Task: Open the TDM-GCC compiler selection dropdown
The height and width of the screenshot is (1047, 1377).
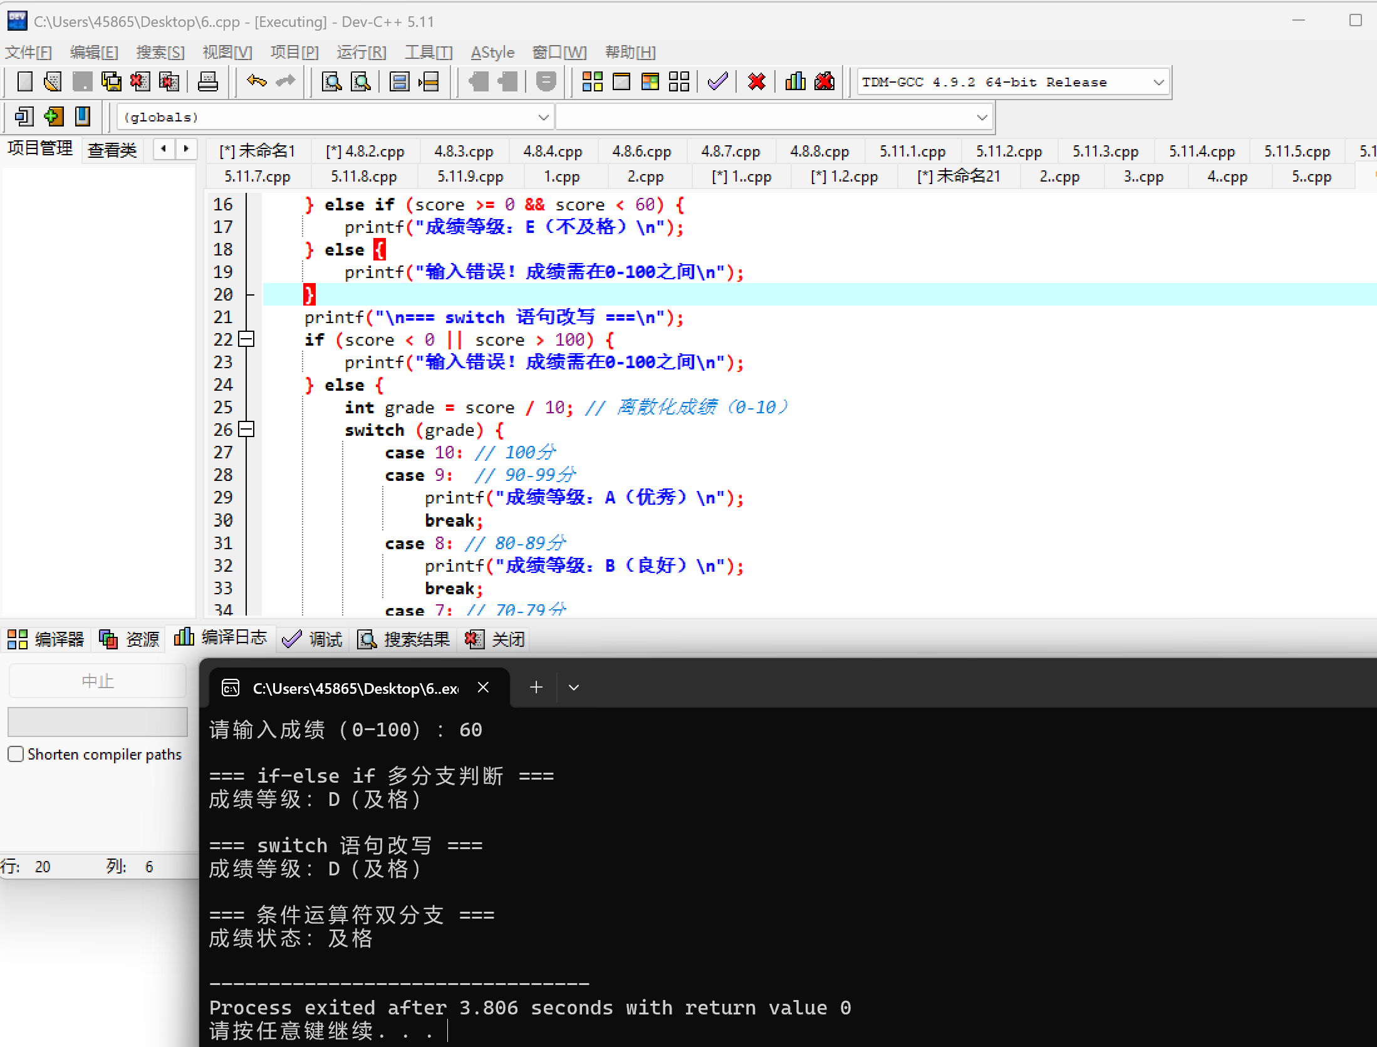Action: click(x=1158, y=82)
